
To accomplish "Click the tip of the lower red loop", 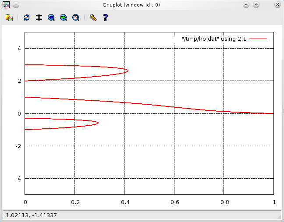I will point(98,123).
